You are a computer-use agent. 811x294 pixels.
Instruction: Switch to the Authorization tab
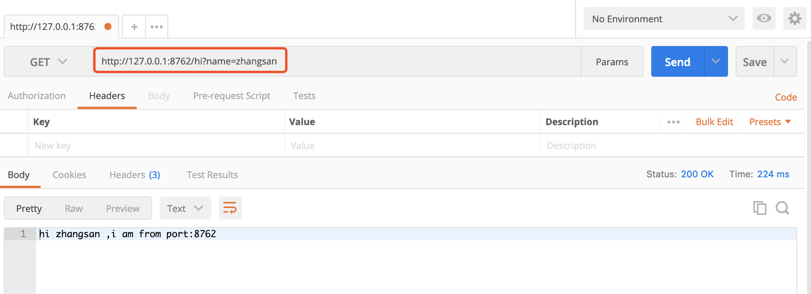pos(36,96)
